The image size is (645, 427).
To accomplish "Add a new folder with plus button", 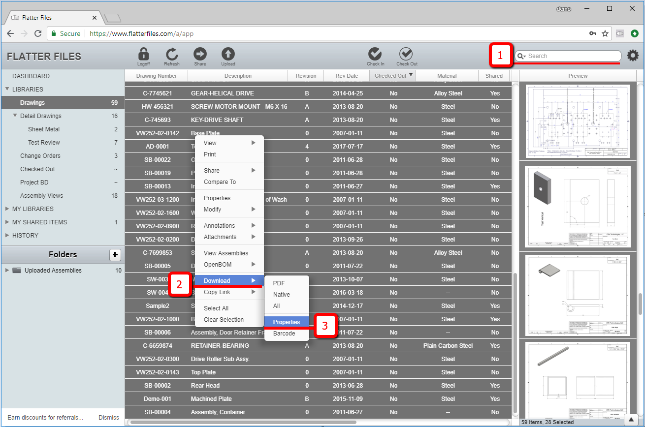I will pos(115,254).
